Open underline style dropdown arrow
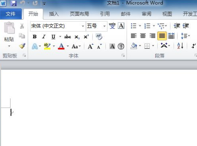This screenshot has height=146, width=197. [60, 37]
